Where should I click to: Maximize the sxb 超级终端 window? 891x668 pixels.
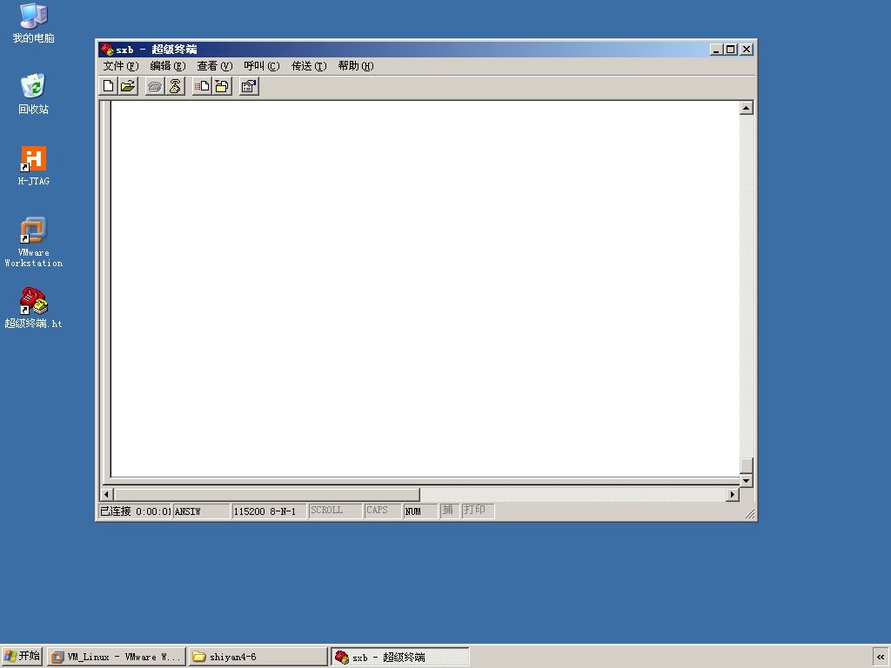click(x=731, y=50)
